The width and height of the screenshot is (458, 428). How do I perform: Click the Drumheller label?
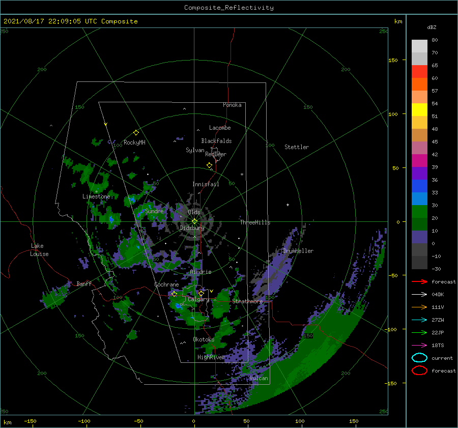coord(298,251)
